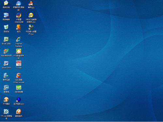Launch the blue ball game .exe shortcut
163x122 pixels.
[x=19, y=100]
